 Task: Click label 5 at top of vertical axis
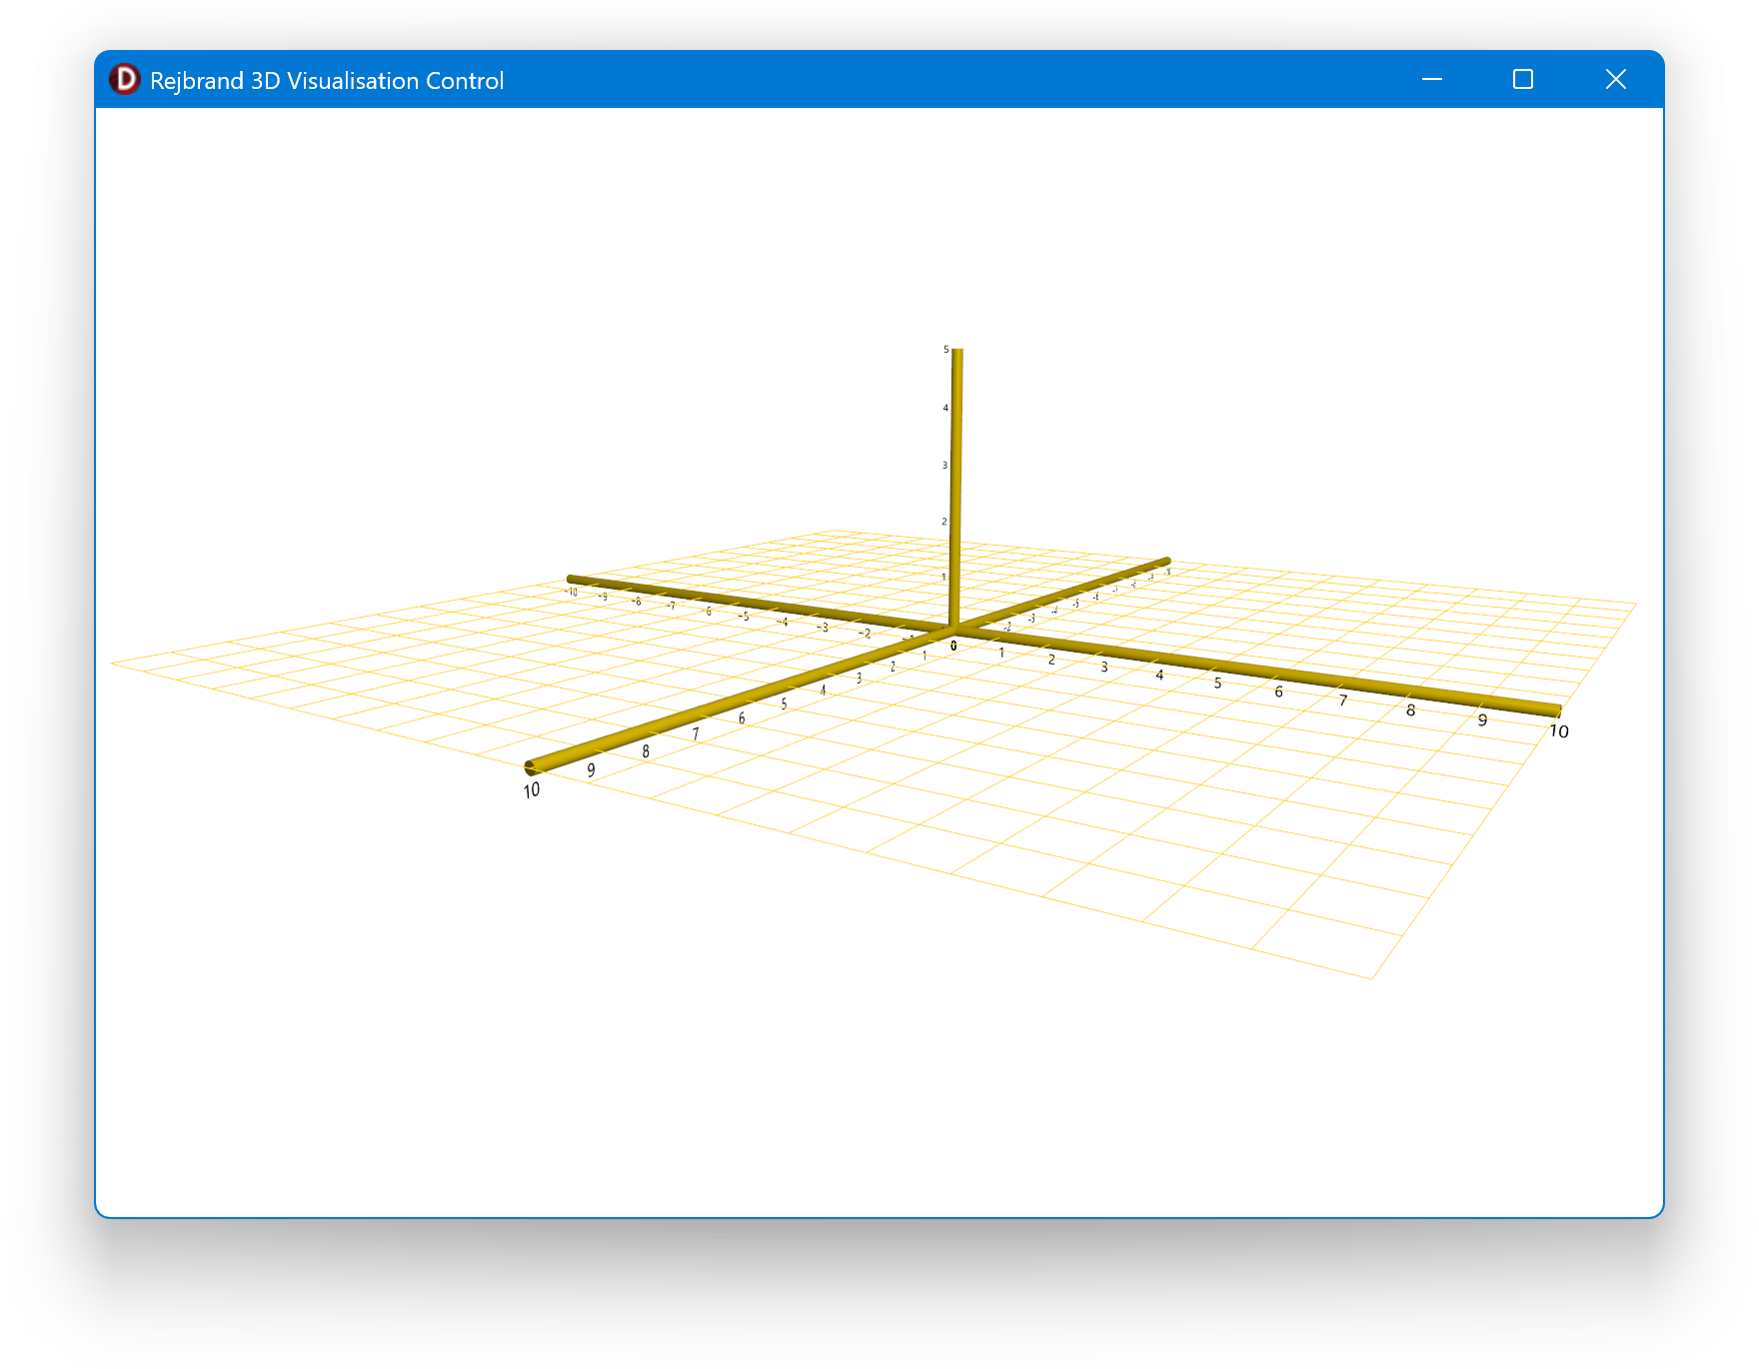coord(945,350)
